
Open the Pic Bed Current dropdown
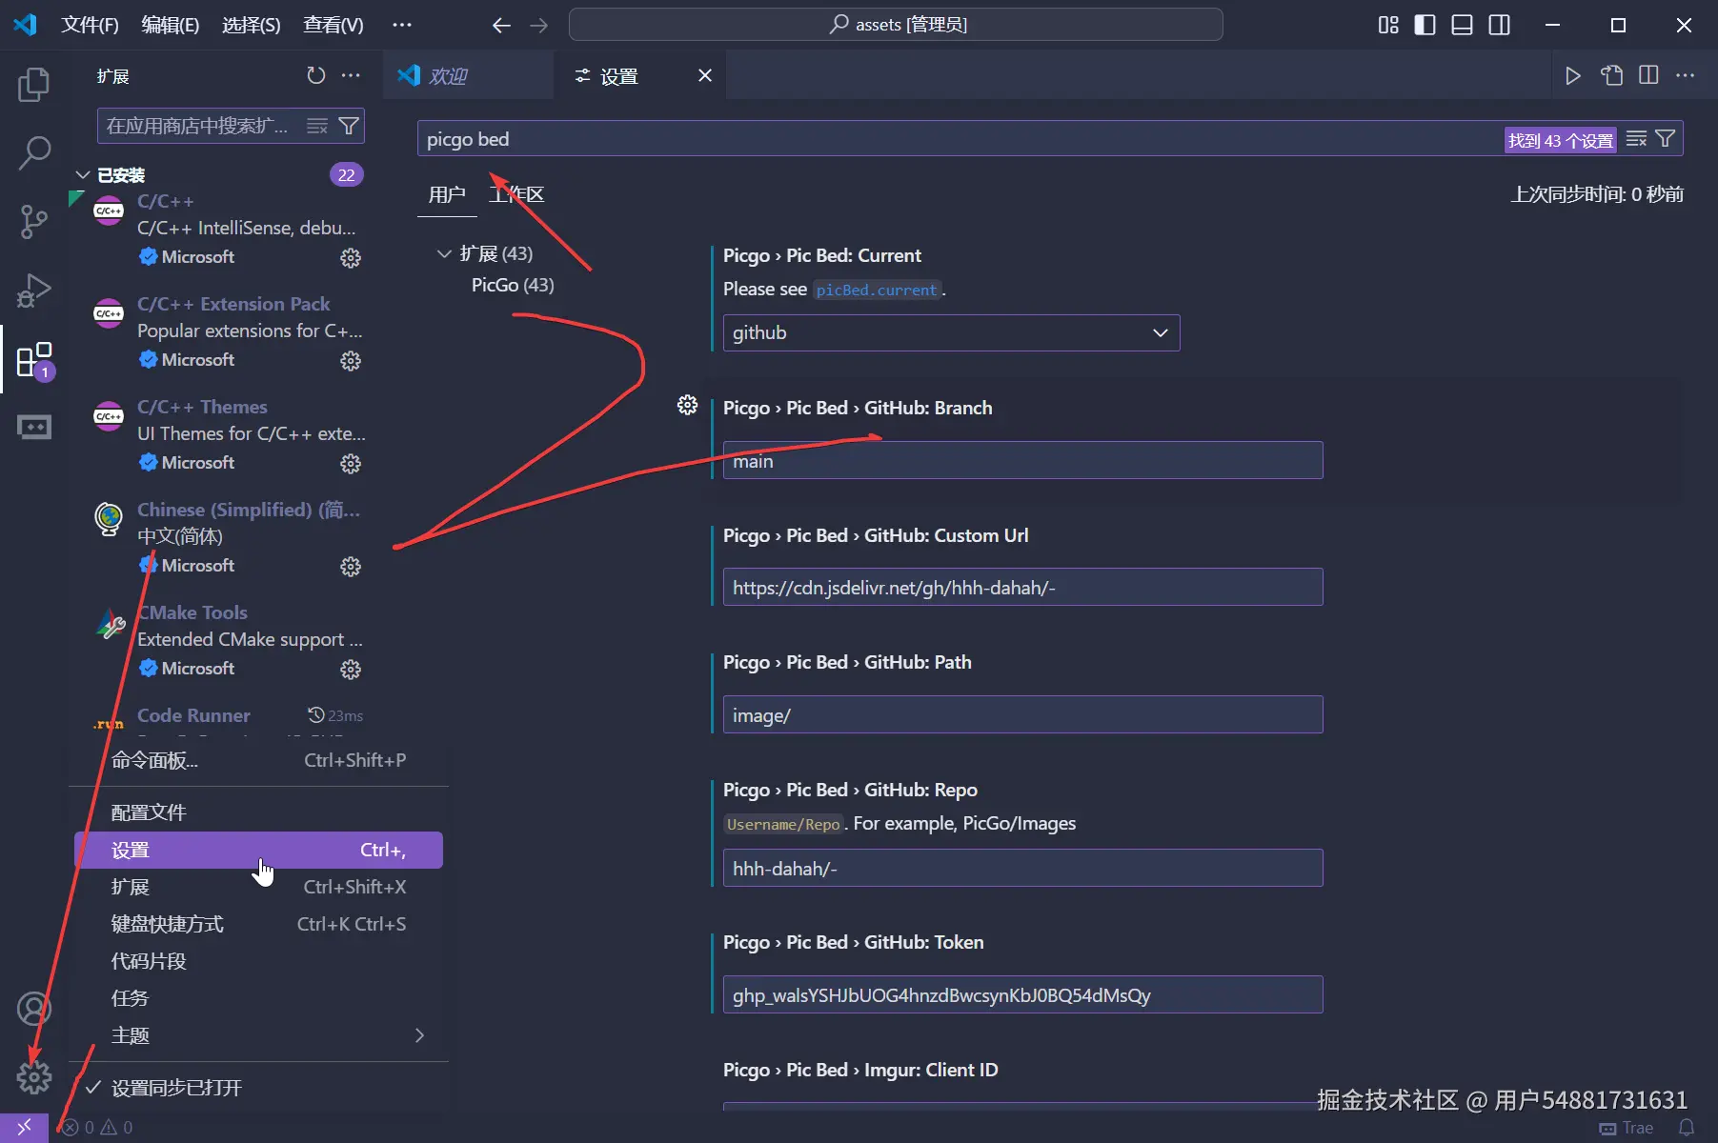coord(951,332)
